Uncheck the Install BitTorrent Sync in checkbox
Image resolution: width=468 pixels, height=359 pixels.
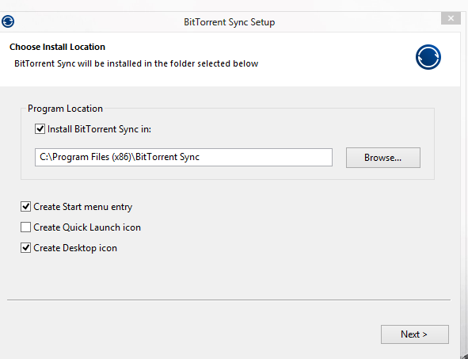point(40,129)
